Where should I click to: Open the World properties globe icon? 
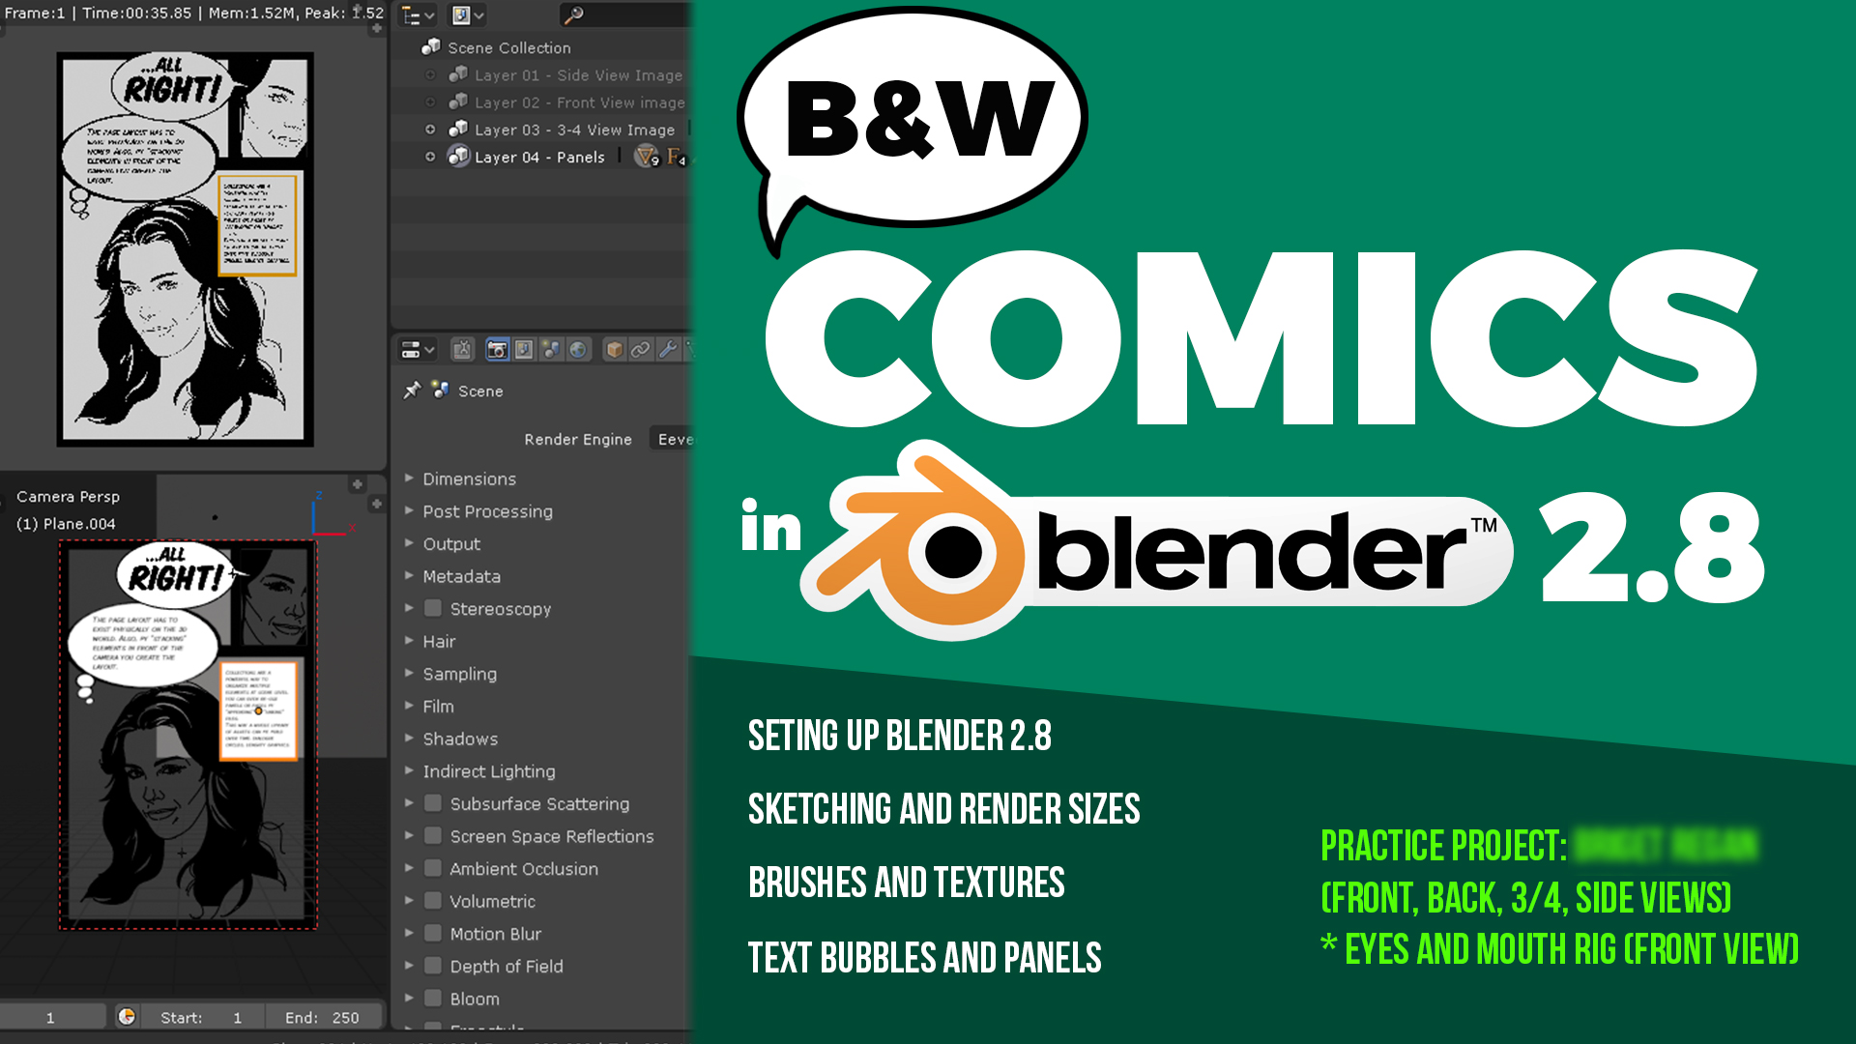(x=578, y=350)
